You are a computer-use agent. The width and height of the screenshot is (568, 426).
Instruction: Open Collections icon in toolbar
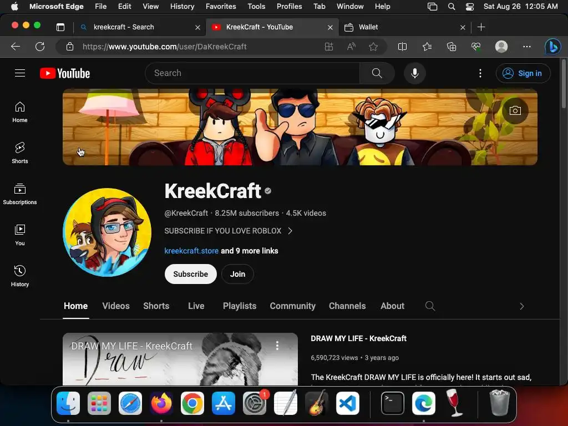(452, 47)
